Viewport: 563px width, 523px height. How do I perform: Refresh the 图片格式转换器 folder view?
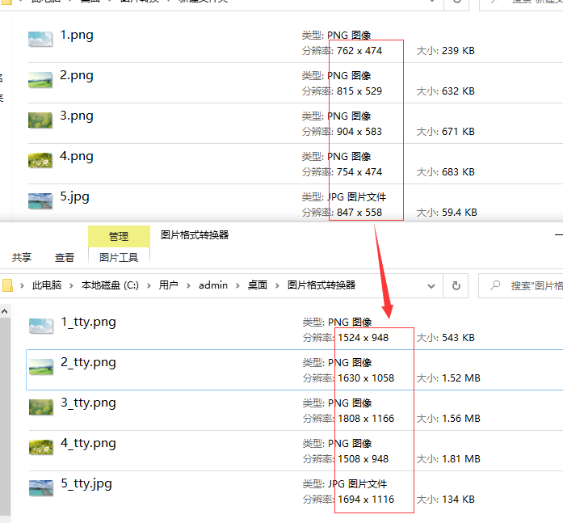tap(456, 285)
